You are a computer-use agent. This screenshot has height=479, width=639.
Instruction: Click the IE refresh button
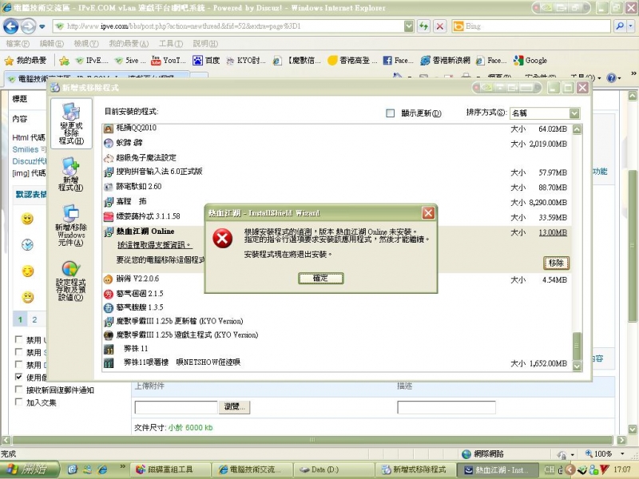[424, 26]
